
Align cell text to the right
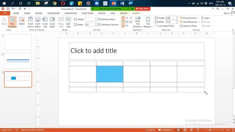point(131,18)
